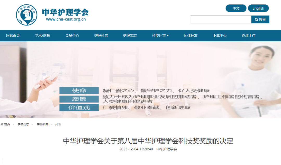This screenshot has height=165, width=281.
Task: Click the article headline about 第八届科技奖
Action: pos(148,141)
